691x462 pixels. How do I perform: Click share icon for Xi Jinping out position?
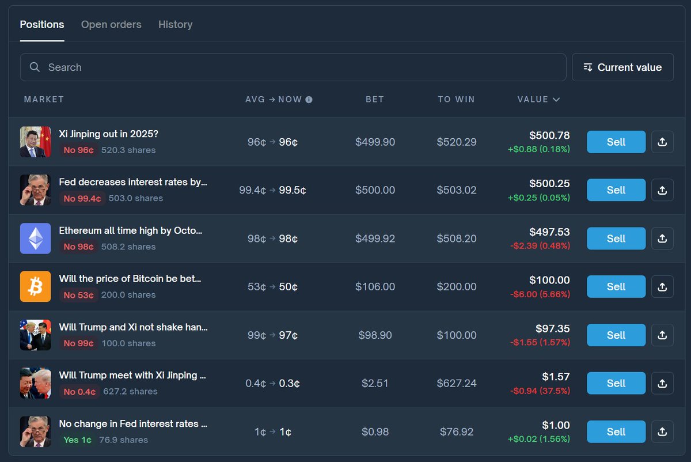click(662, 142)
